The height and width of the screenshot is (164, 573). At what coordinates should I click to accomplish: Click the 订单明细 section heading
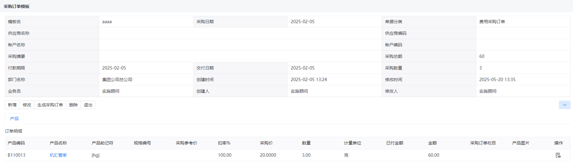tap(13, 131)
